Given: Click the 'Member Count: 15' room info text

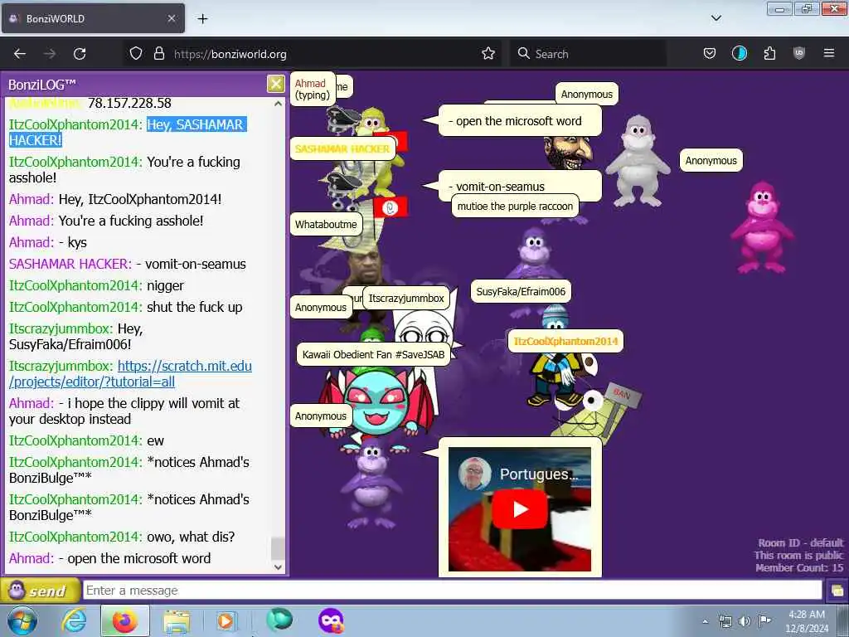Looking at the screenshot, I should [x=799, y=567].
